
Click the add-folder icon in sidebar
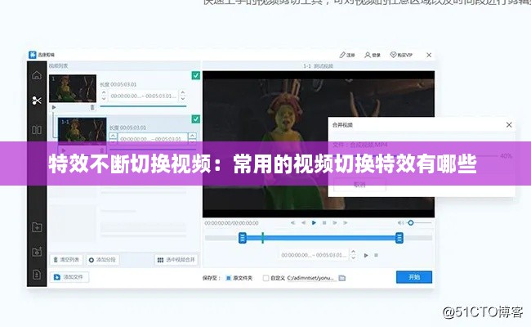click(x=37, y=226)
